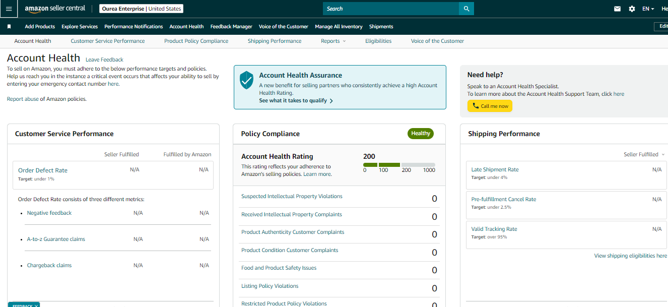Click the Account Health Rating value 200

click(369, 156)
